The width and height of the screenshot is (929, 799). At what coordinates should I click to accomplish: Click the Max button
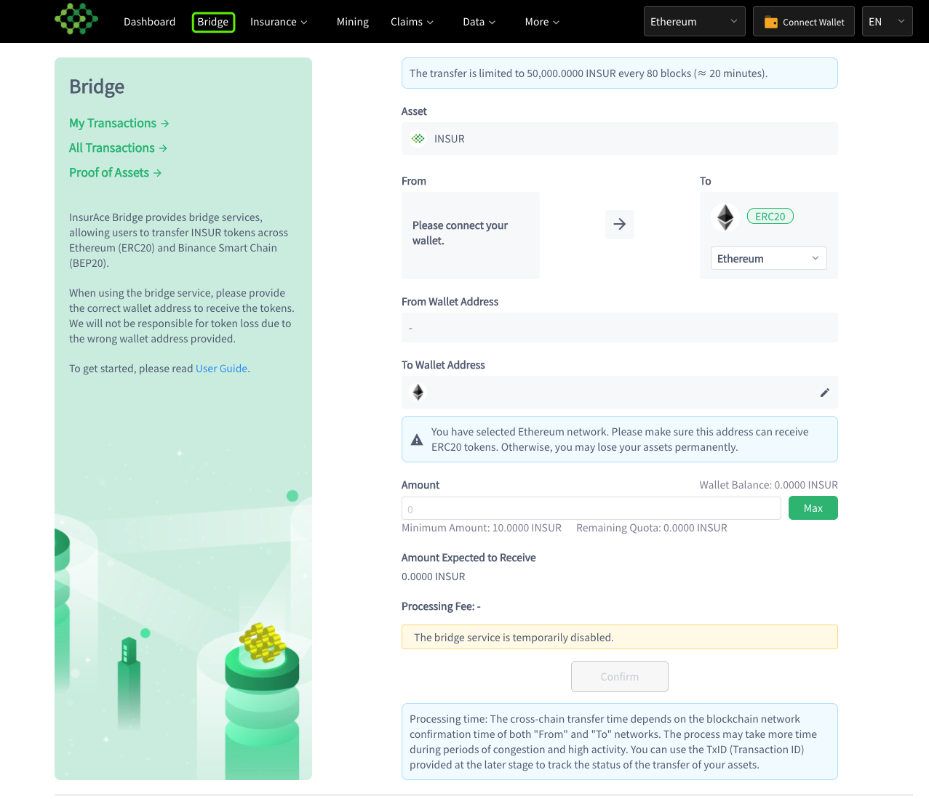pos(813,508)
